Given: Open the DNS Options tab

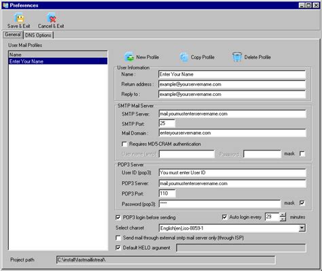Looking at the screenshot, I should pos(38,35).
